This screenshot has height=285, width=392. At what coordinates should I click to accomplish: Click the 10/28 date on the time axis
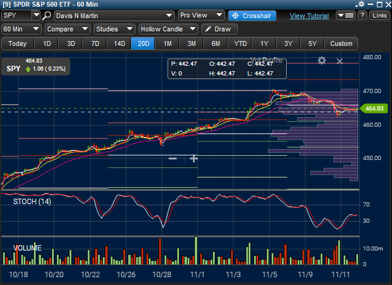coord(162,275)
